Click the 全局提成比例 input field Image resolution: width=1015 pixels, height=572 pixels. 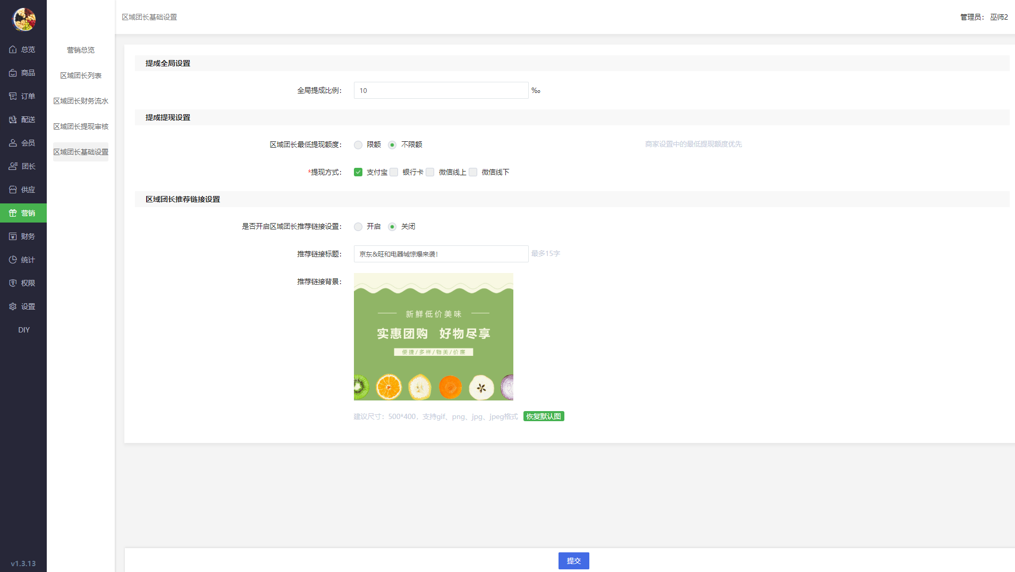tap(441, 90)
